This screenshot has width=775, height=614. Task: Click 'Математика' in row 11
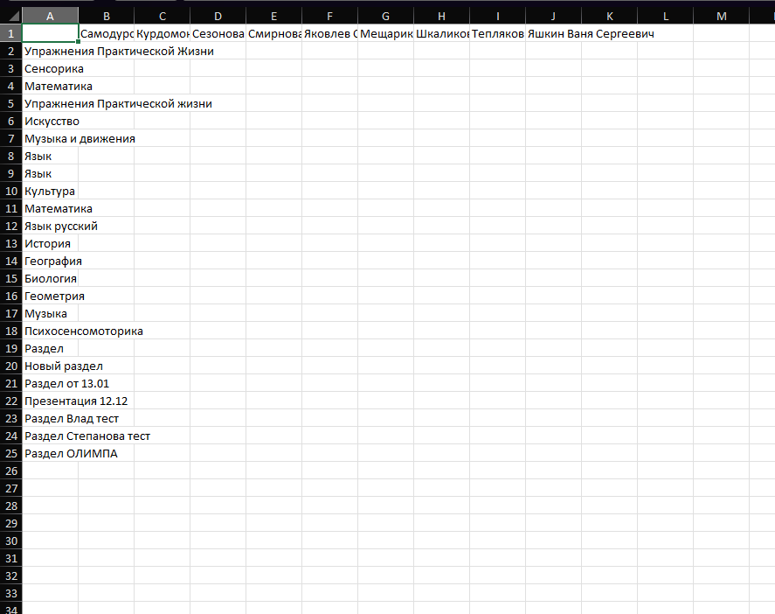tap(59, 208)
